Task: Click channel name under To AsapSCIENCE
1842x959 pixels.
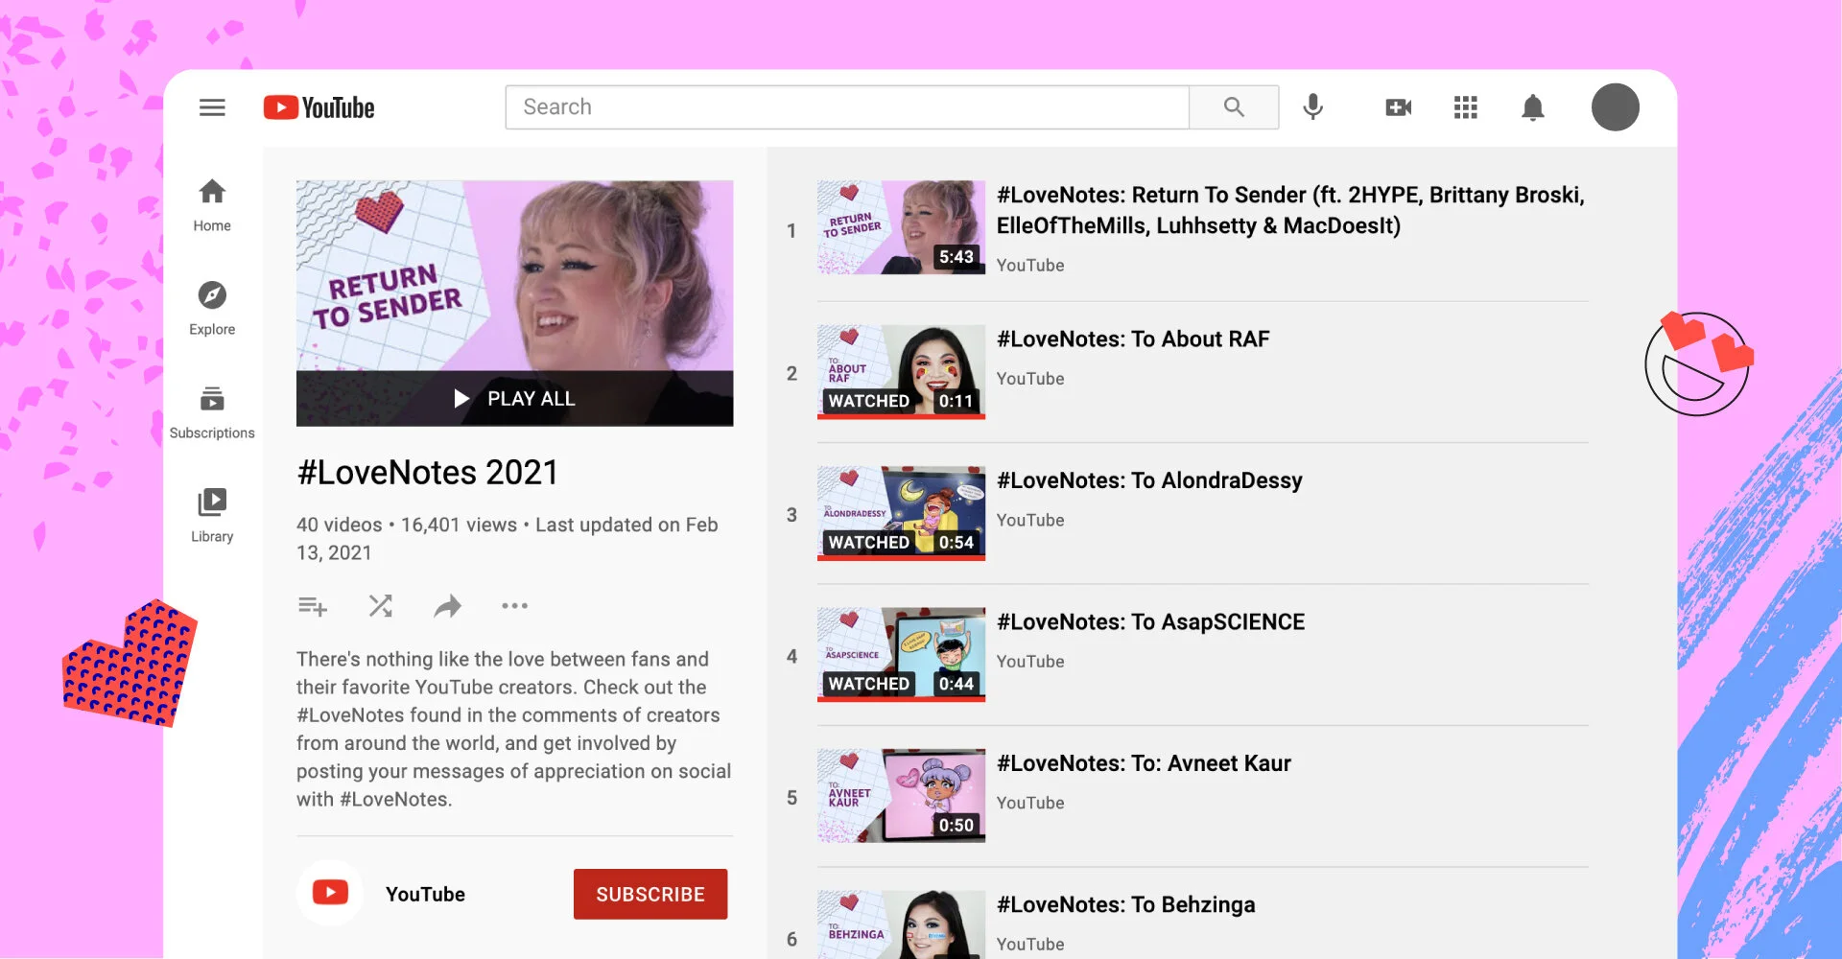Action: click(1030, 662)
